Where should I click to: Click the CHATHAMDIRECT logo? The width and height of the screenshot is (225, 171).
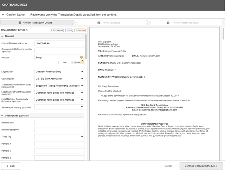click(x=15, y=5)
